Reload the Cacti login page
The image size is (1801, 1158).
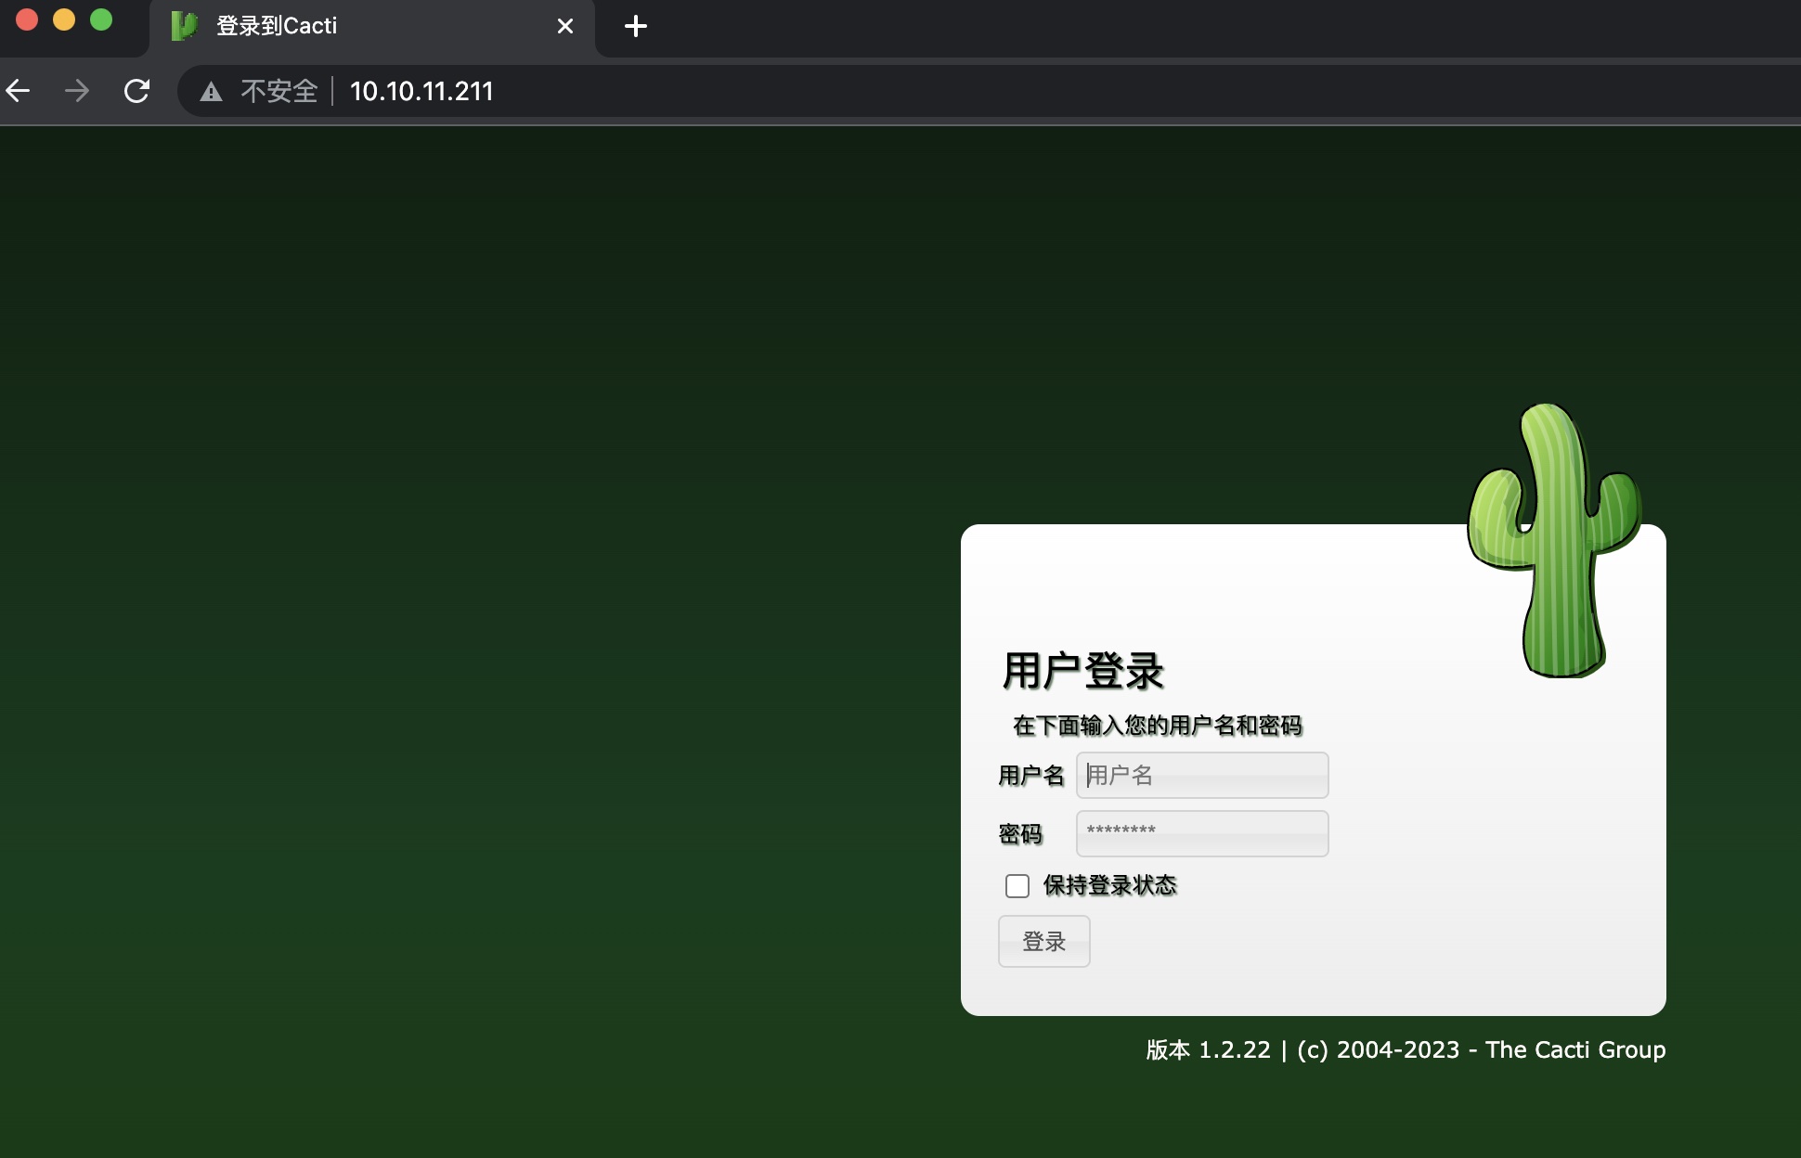(137, 91)
